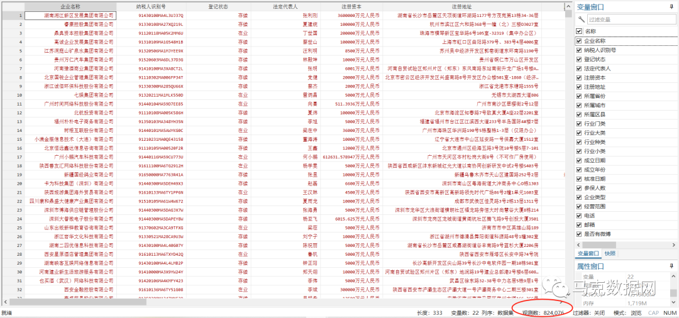Select the 法定代表人 column header
Screen dimensions: 679x318
(285, 7)
